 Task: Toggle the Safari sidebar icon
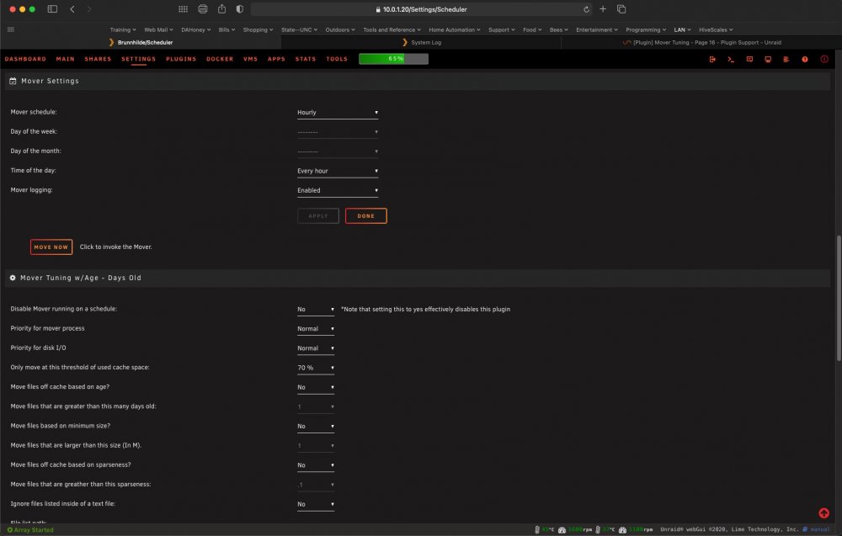click(52, 9)
